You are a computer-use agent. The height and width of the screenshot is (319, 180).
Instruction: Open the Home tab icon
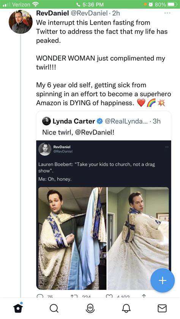(18, 308)
